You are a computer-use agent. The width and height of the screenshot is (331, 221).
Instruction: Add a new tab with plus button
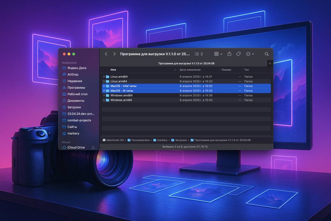click(x=270, y=63)
